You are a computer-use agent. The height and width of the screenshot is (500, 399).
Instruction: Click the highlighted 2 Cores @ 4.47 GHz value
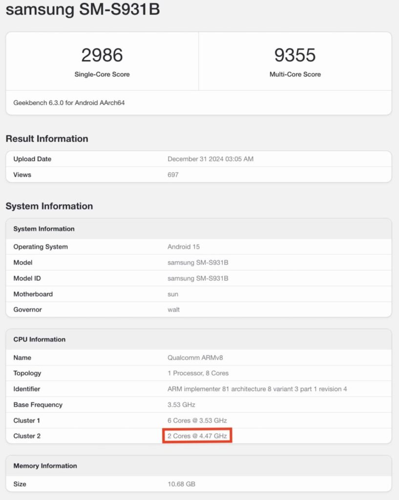pos(197,436)
